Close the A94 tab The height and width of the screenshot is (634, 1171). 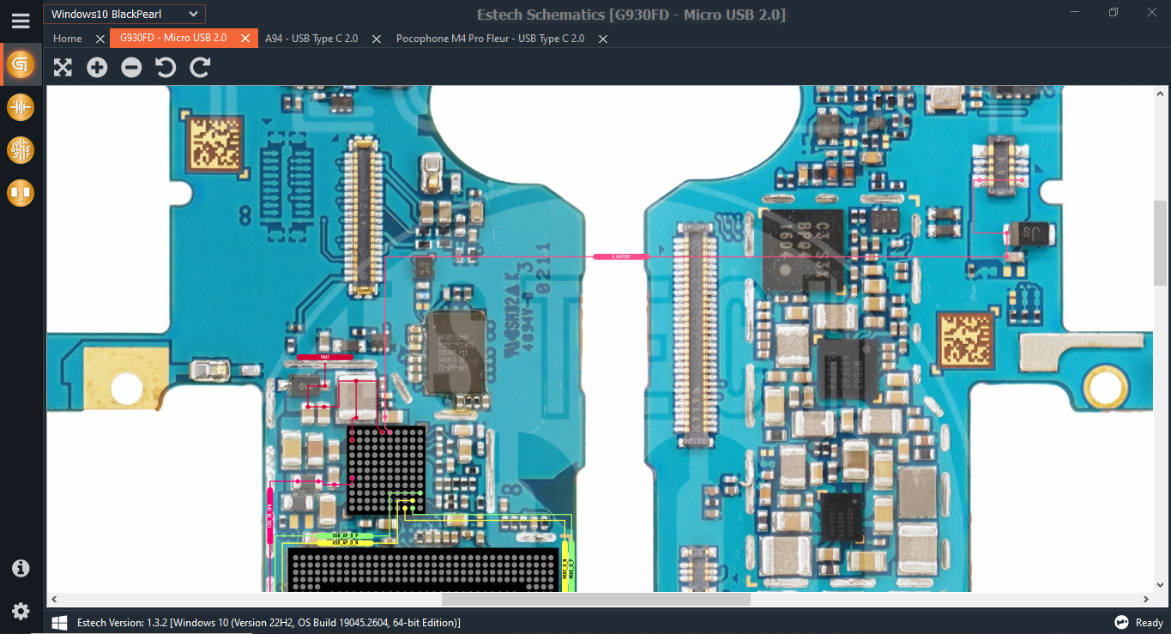point(377,39)
